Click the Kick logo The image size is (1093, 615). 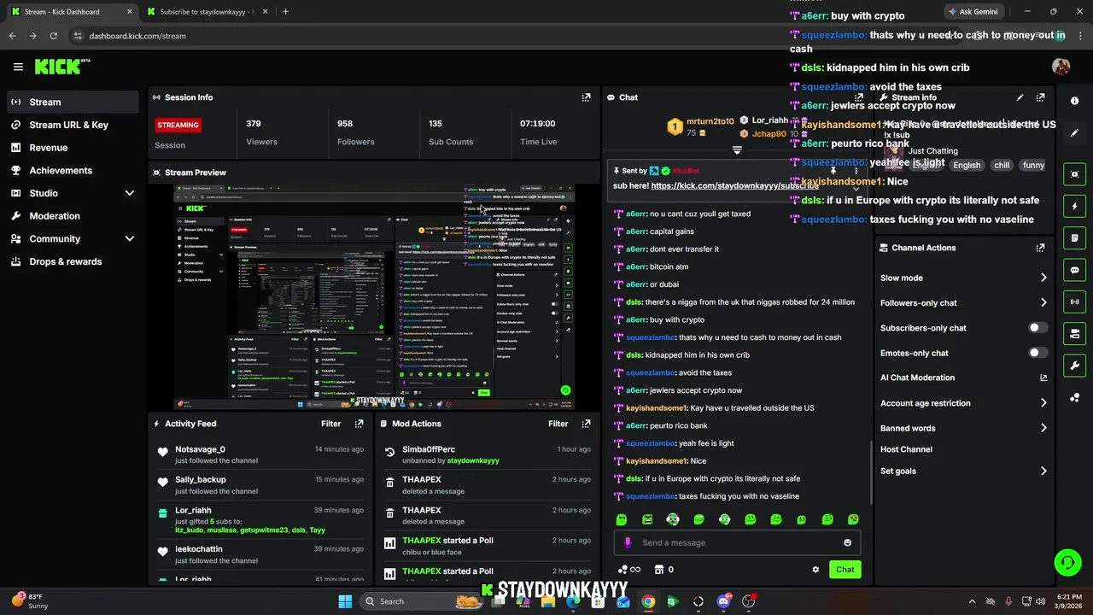pos(61,67)
